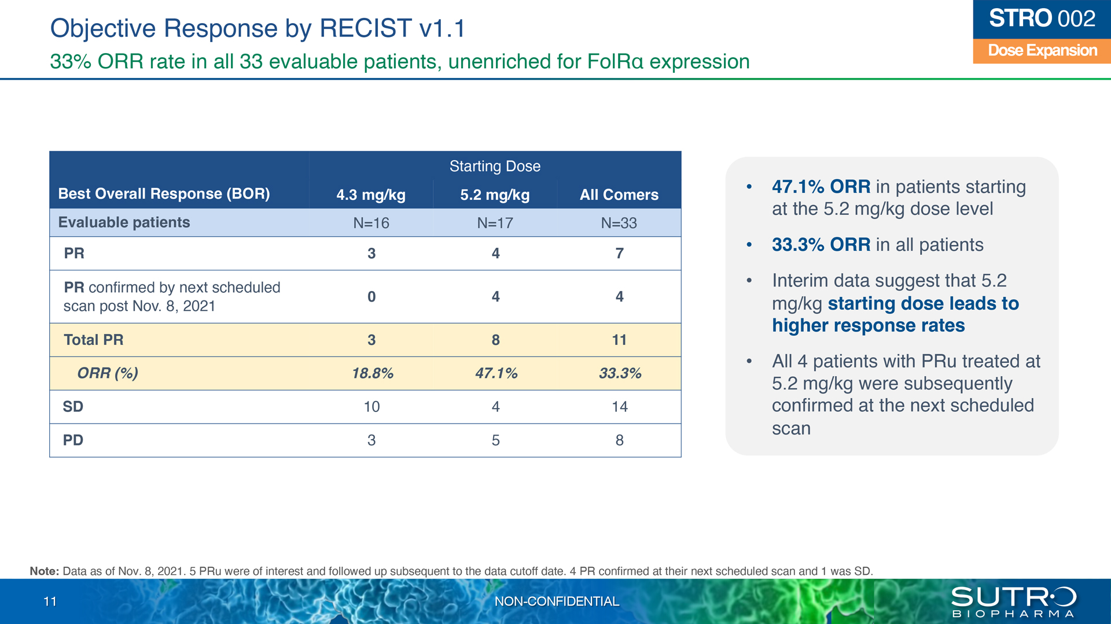Select the Total PR row label
The width and height of the screenshot is (1111, 624).
[x=94, y=340]
